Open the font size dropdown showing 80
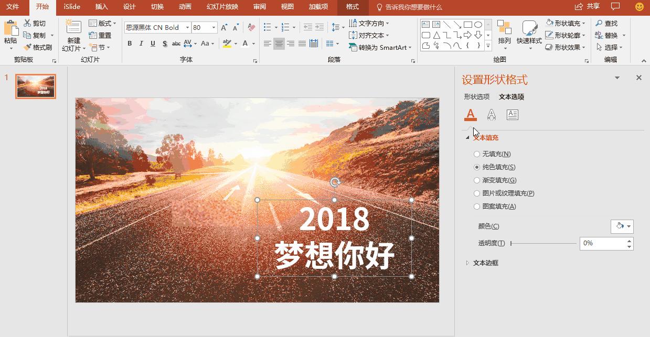 [212, 27]
